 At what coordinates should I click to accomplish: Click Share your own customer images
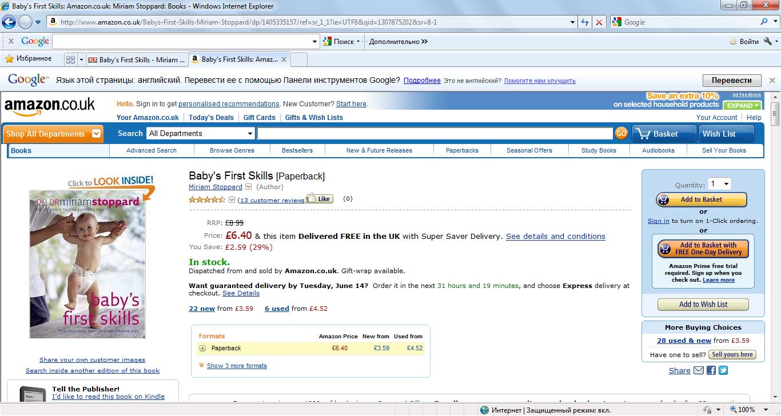(92, 360)
